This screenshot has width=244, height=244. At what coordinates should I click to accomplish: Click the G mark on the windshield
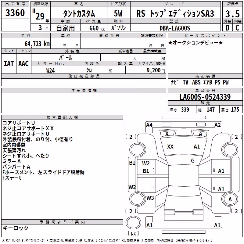click(193, 161)
